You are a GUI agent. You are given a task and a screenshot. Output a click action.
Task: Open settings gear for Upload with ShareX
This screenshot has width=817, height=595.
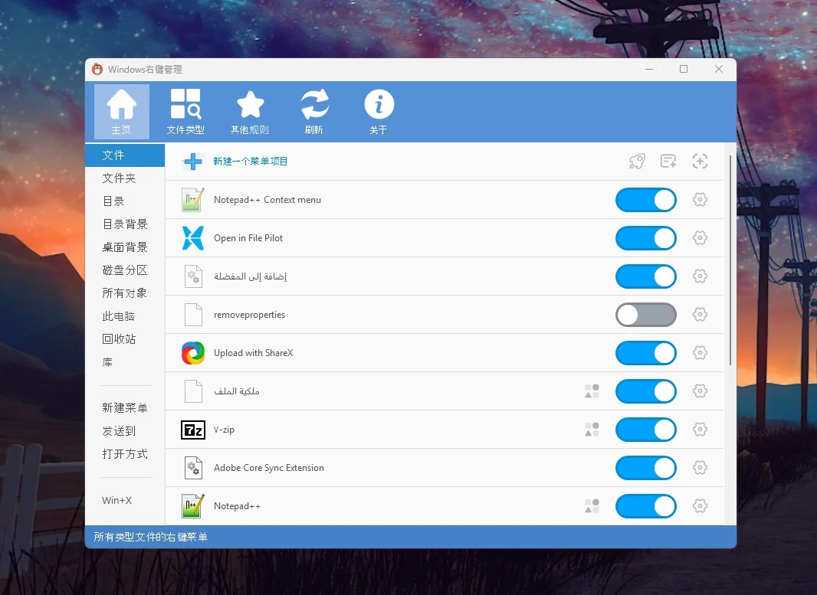pos(700,353)
